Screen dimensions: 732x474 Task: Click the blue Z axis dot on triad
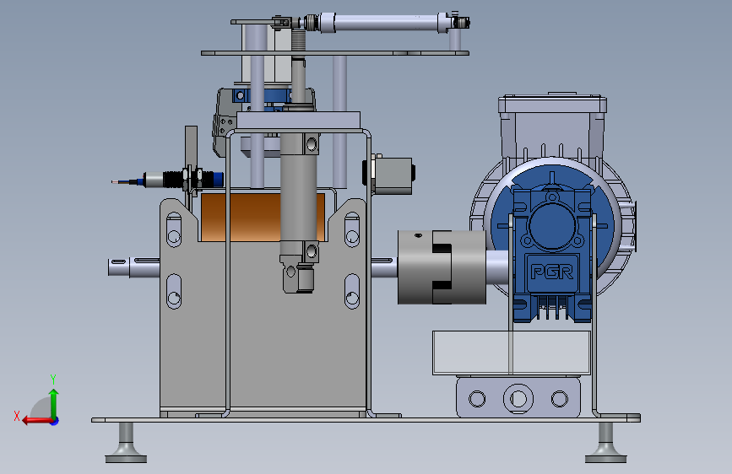point(55,421)
